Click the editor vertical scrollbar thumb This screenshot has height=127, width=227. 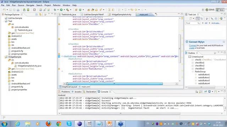point(180,49)
